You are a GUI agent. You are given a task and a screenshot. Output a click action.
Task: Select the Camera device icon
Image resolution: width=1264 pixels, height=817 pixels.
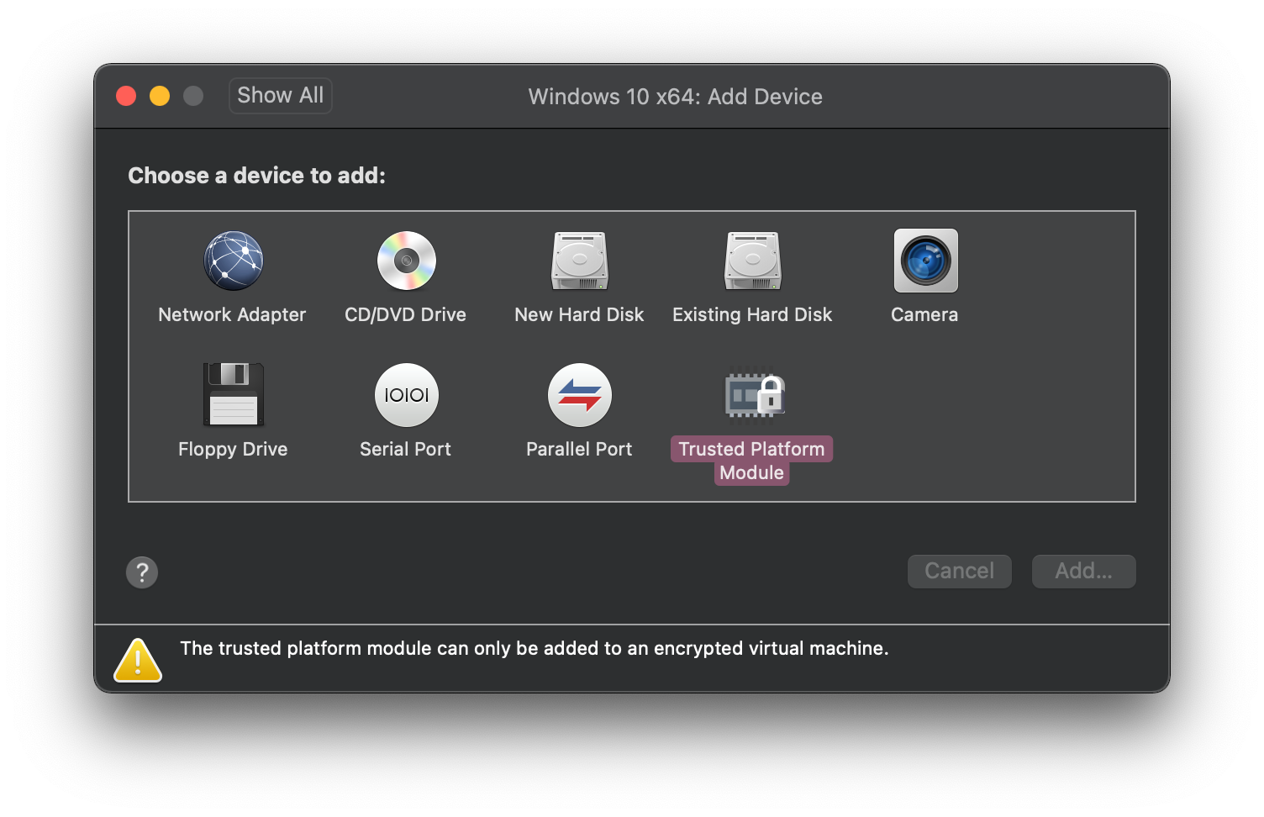click(925, 261)
